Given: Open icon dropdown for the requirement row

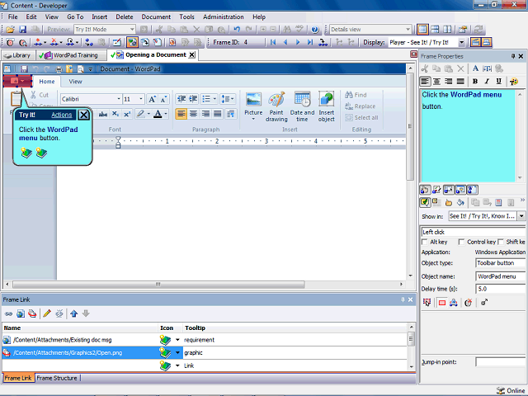Looking at the screenshot, I should (x=177, y=340).
